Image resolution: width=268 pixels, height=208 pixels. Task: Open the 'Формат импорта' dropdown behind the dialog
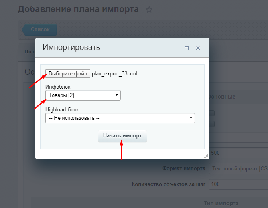[x=238, y=168]
